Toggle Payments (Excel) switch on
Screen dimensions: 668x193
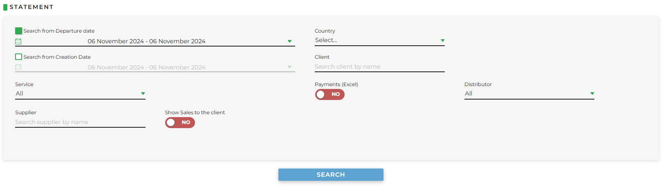tap(330, 94)
